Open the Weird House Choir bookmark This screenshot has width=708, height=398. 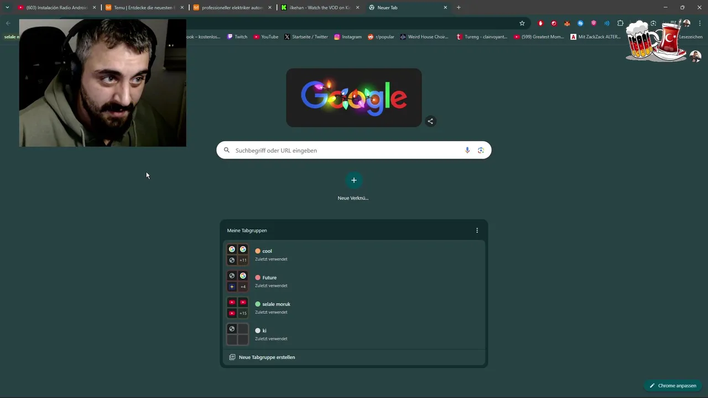[424, 37]
